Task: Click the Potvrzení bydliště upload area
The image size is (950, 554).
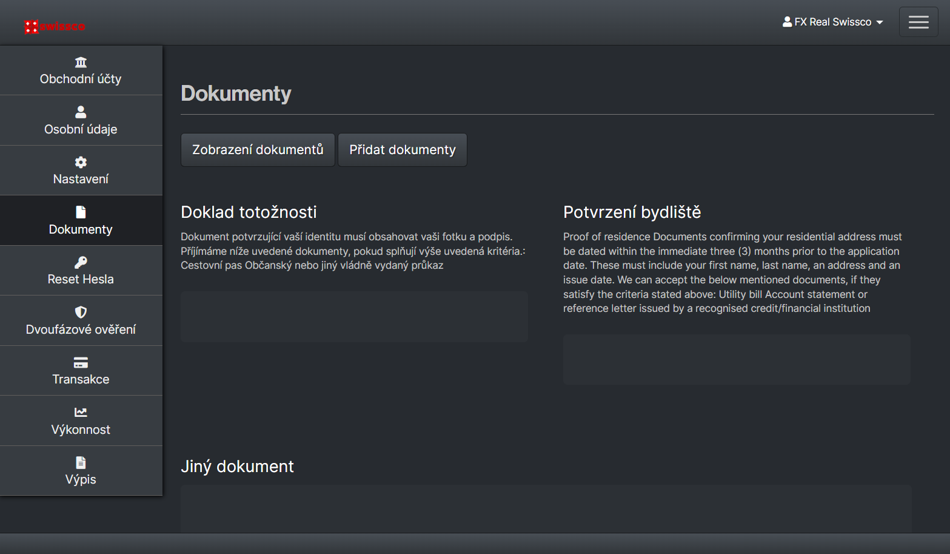Action: pyautogui.click(x=737, y=359)
